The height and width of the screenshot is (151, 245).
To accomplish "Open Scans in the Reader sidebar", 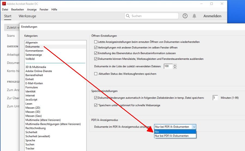I will 11,35.
